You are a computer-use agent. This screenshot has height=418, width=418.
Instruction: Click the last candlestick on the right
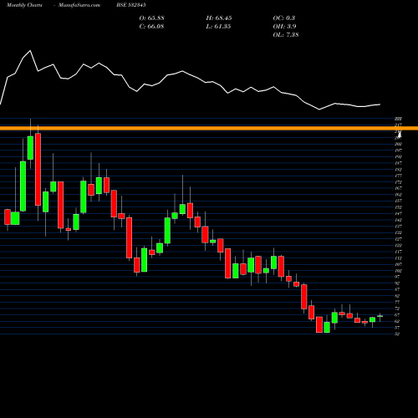coord(380,316)
